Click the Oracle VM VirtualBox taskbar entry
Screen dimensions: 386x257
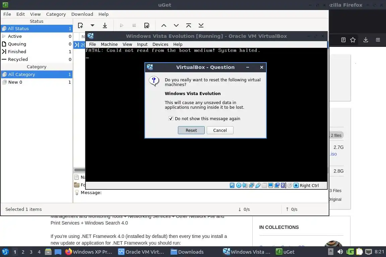pyautogui.click(x=141, y=252)
